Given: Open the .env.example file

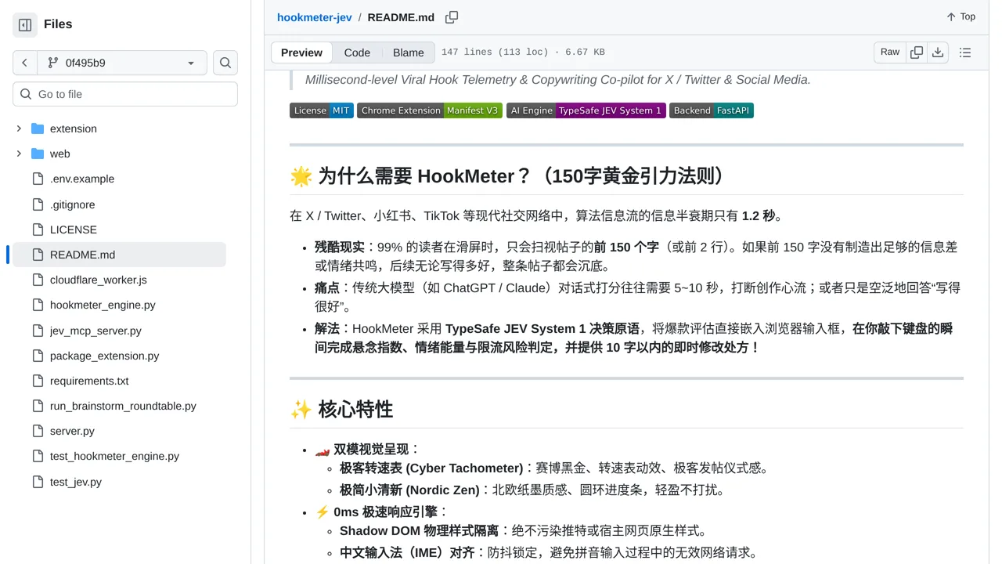Looking at the screenshot, I should (82, 179).
